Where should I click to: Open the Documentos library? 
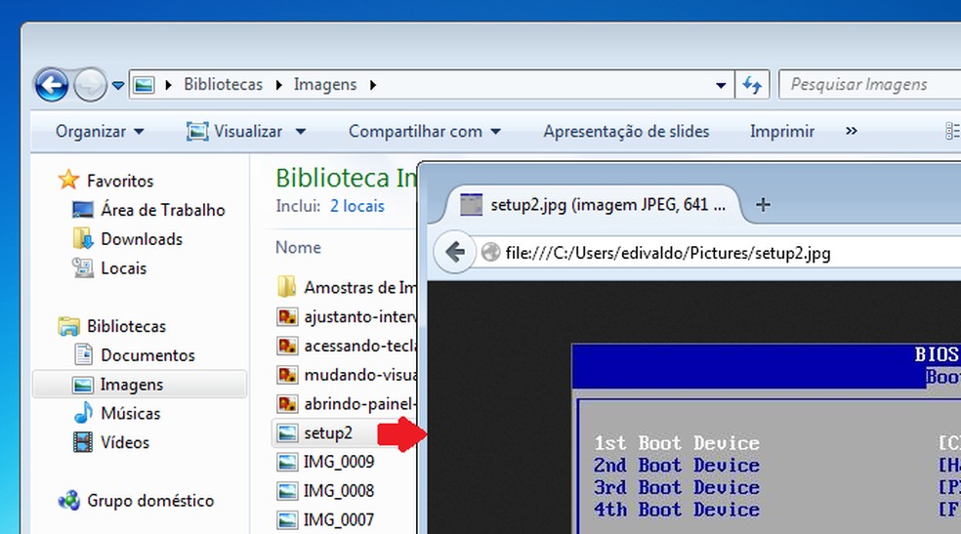pyautogui.click(x=147, y=355)
